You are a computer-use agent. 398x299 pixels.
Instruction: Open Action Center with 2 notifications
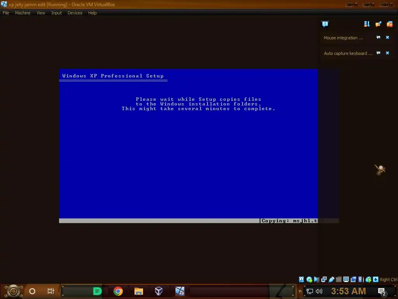[x=382, y=292]
